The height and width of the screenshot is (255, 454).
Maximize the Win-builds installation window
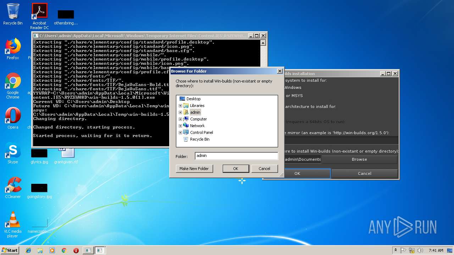click(389, 74)
